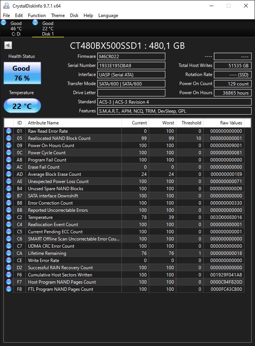Click status orb for Reallocated NAND Block Count
Viewport: 255px width, 346px height.
pos(9,138)
